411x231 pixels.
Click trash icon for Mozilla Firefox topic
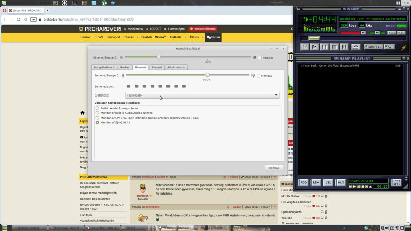tap(326, 196)
